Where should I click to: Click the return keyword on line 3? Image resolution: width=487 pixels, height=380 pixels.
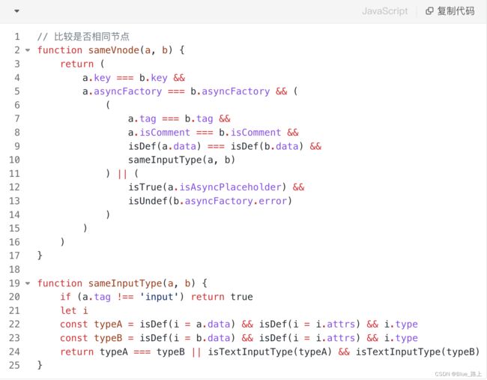(76, 64)
